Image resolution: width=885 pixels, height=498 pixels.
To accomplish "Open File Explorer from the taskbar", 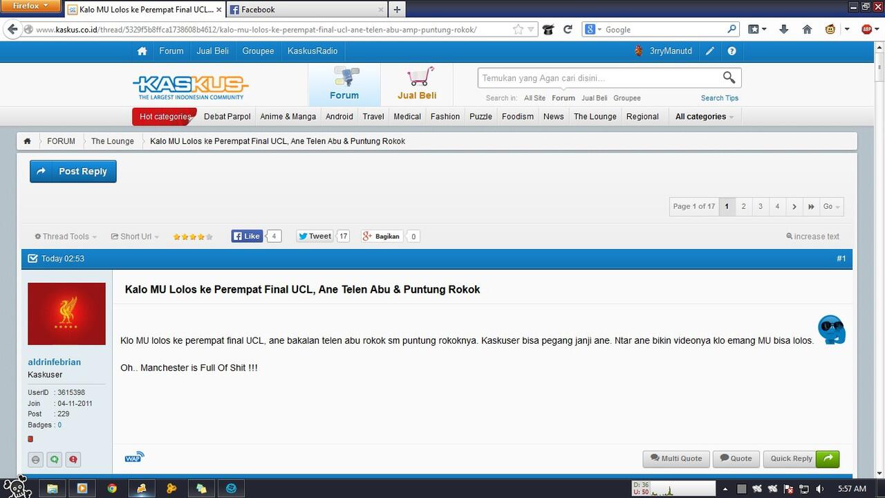I will click(x=52, y=488).
